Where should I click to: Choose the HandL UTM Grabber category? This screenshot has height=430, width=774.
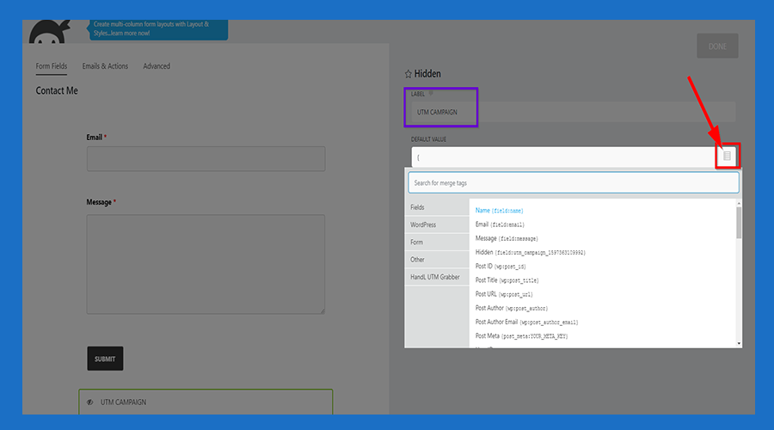[436, 276]
